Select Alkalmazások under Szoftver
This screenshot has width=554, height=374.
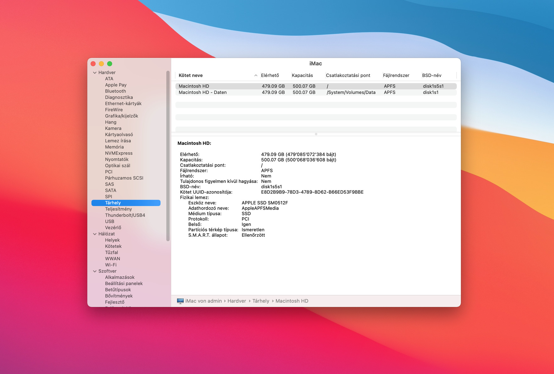(120, 277)
